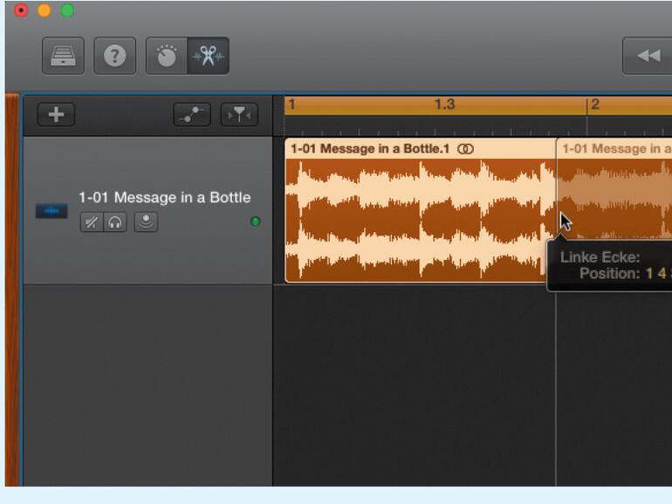Screen dimensions: 672x504
Task: Toggle the Smart Controls knob button
Action: pos(167,56)
